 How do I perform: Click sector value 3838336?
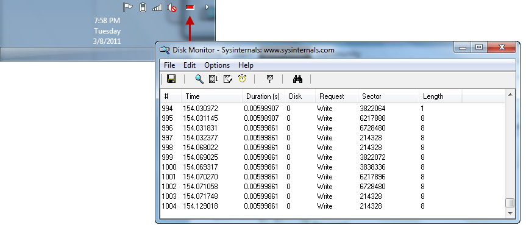tap(372, 167)
